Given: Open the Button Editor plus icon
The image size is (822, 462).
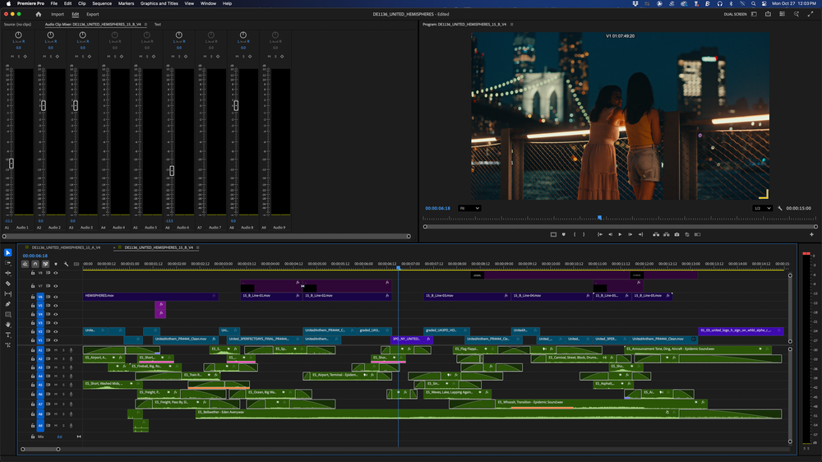Looking at the screenshot, I should pos(811,234).
